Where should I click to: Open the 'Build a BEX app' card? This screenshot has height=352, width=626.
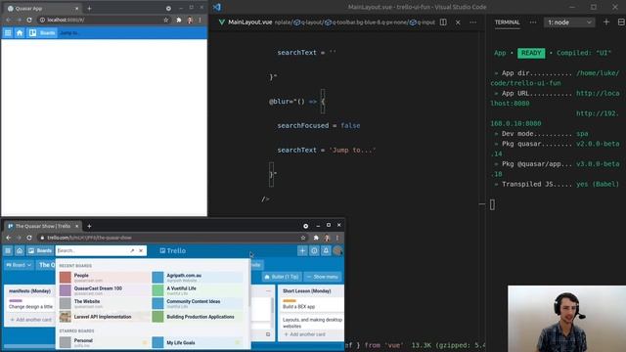point(311,304)
